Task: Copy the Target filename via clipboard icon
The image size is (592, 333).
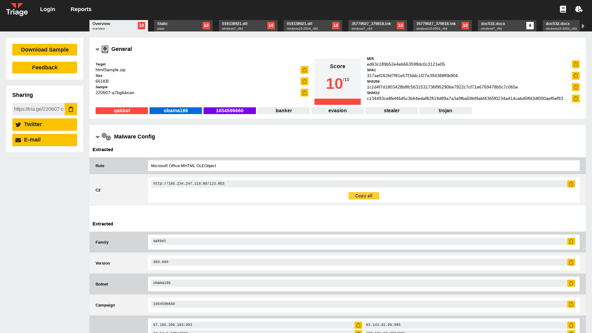Action: click(x=304, y=70)
